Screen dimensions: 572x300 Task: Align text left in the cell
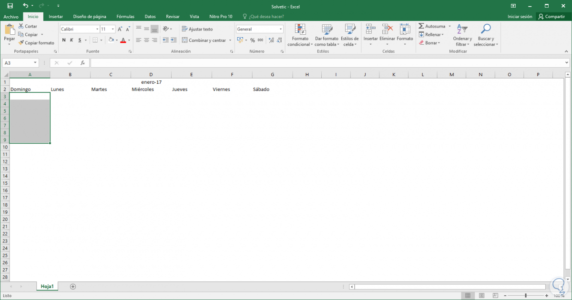[x=139, y=40]
